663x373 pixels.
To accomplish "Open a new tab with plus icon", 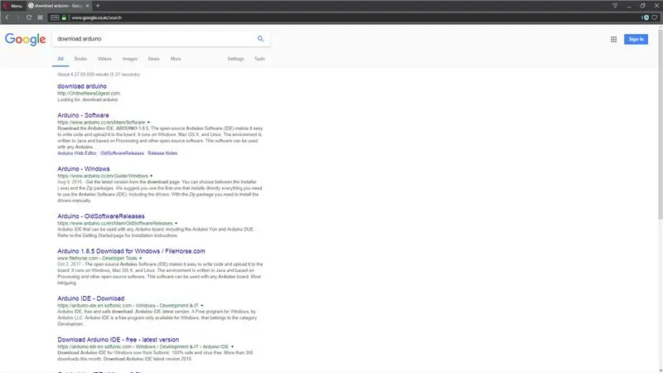I will pos(98,6).
